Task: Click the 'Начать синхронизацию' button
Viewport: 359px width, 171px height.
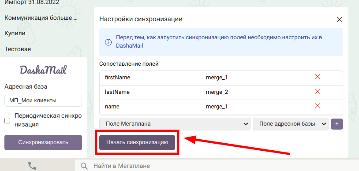Action: pyautogui.click(x=137, y=142)
